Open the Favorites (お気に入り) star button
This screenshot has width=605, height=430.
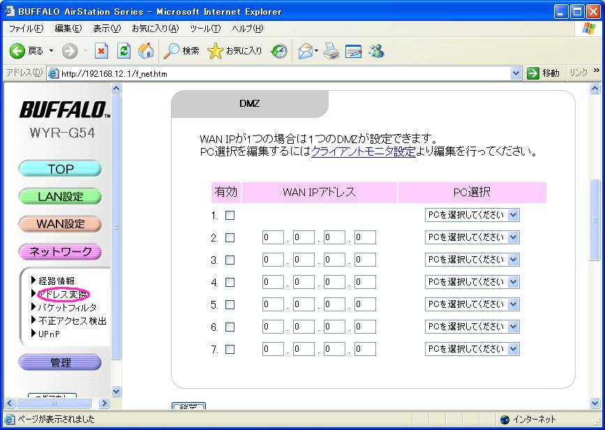coord(235,51)
